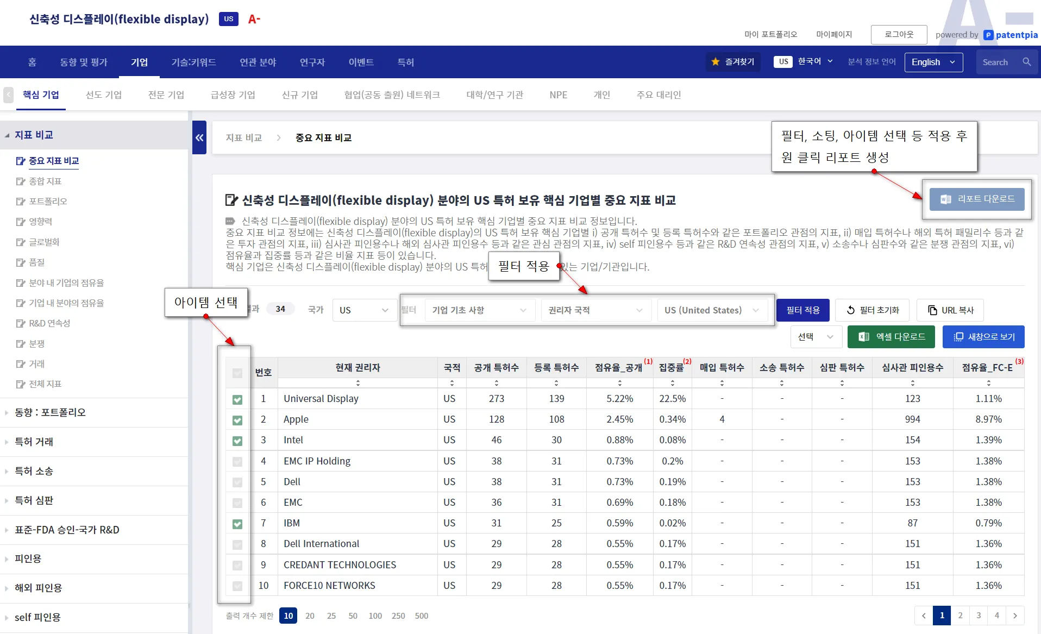Click the 필터 초기화 button
This screenshot has width=1041, height=634.
click(873, 310)
